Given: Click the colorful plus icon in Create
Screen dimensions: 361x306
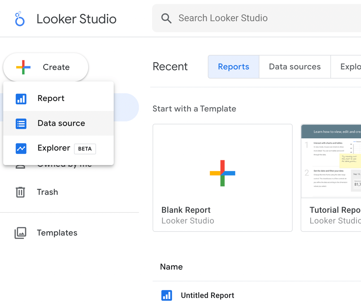Looking at the screenshot, I should (x=23, y=67).
